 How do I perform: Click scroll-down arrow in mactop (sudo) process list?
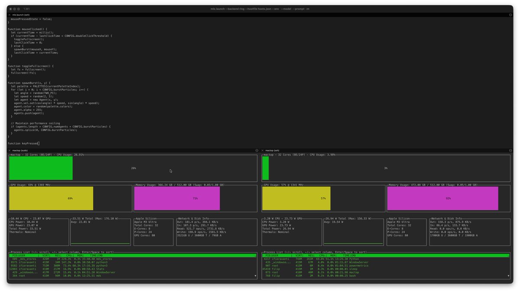click(255, 276)
